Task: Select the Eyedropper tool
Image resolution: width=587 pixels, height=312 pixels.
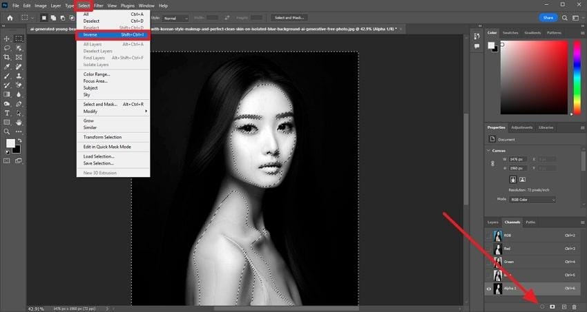Action: 7,67
